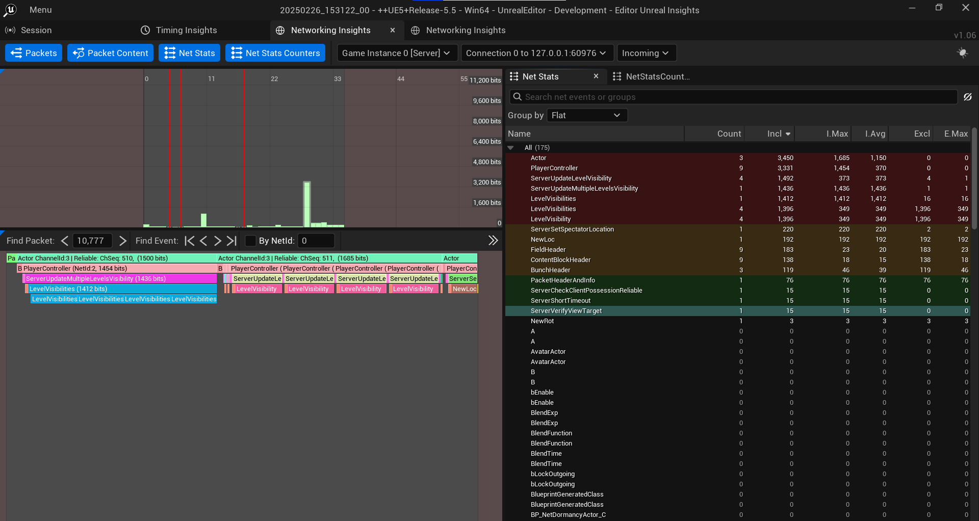Click the By NetId input field
Image resolution: width=979 pixels, height=521 pixels.
316,241
